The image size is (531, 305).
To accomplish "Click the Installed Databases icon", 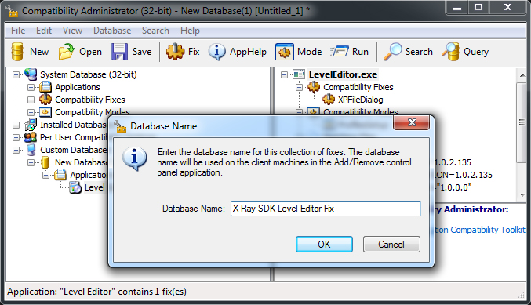I will pyautogui.click(x=31, y=125).
